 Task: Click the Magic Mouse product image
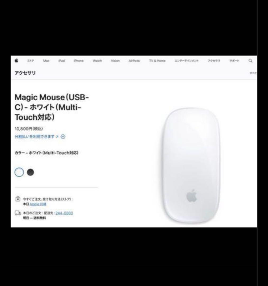191,165
